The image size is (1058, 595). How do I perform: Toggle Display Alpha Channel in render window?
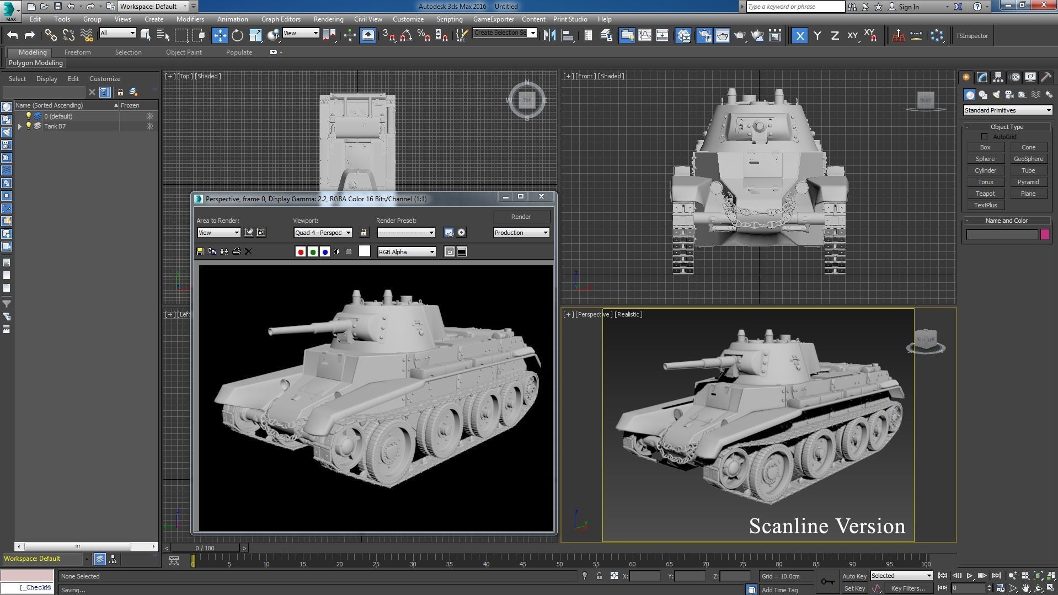coord(337,251)
